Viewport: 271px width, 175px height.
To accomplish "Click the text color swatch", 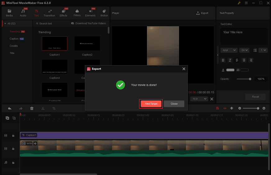I will tap(230, 70).
